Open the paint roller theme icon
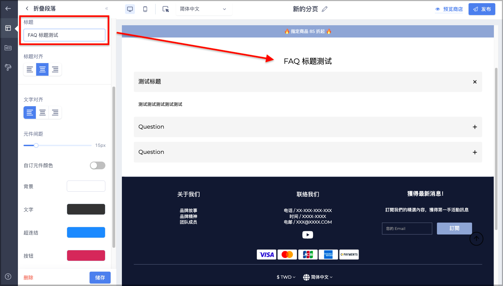503x286 pixels. click(x=8, y=67)
